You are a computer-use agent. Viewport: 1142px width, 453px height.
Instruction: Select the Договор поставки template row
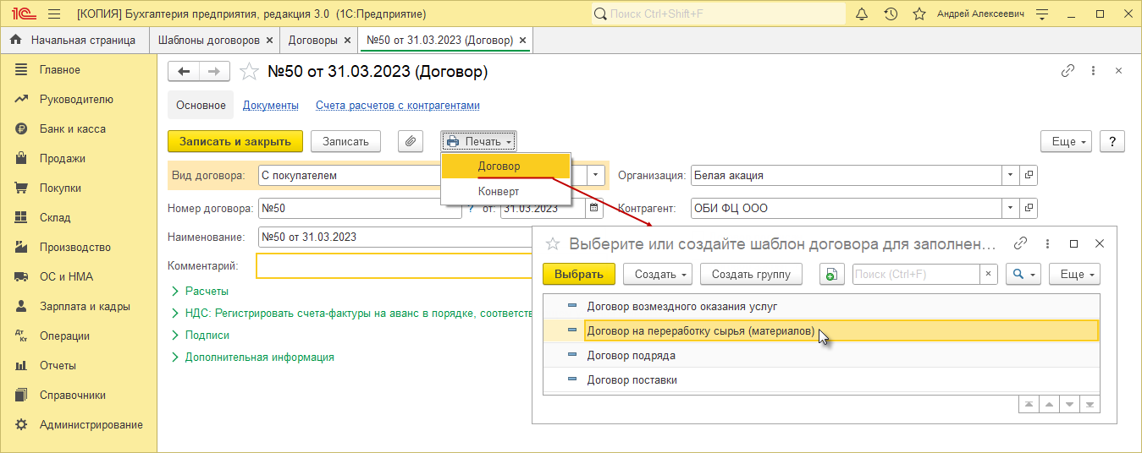[632, 380]
